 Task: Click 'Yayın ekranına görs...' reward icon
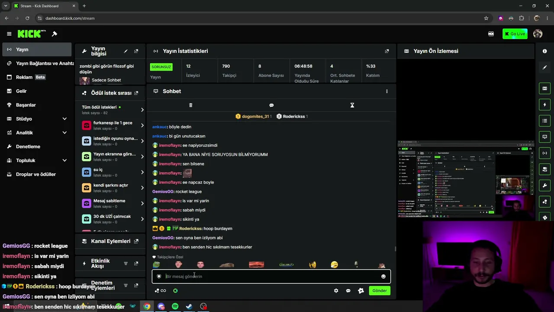click(86, 156)
